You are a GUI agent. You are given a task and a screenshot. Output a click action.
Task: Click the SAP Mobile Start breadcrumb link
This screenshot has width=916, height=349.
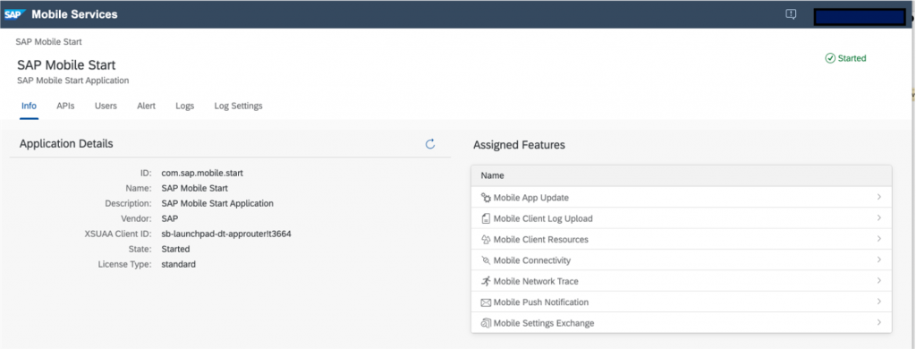pos(48,42)
